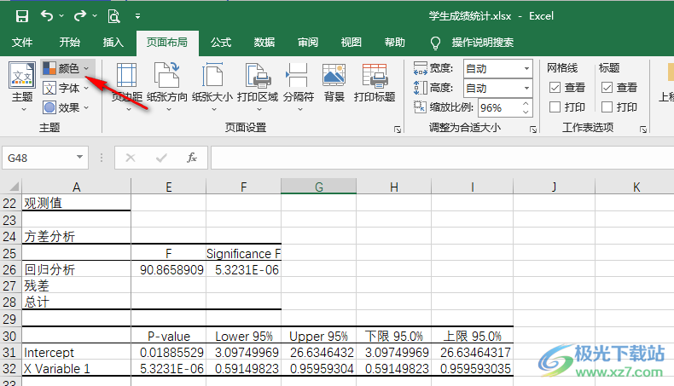Click cell with 回归分析
674x386 pixels.
coord(76,269)
